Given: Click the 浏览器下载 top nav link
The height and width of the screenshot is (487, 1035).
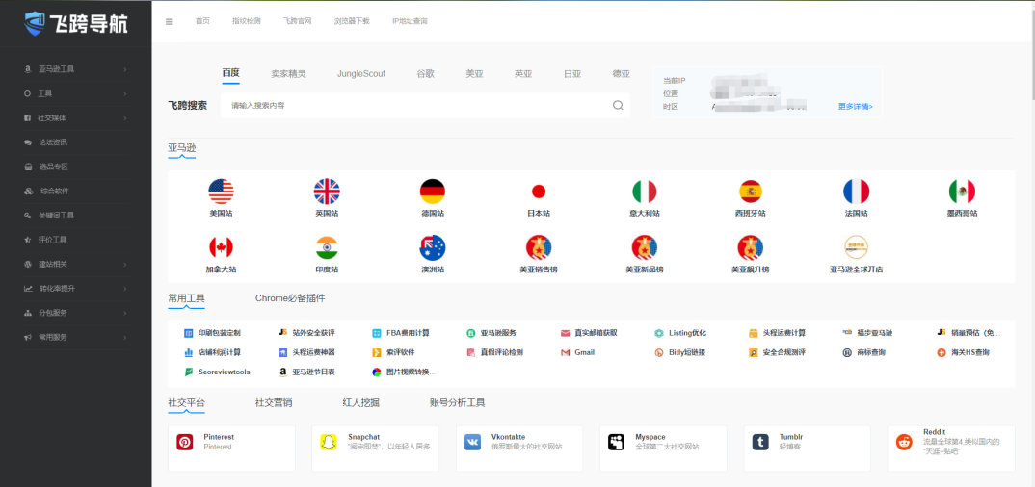Looking at the screenshot, I should coord(352,21).
